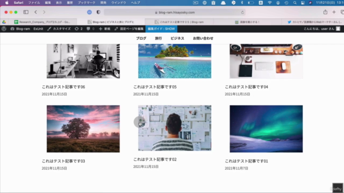Open Bluetooth status in menu bar
344x193 pixels.
click(242, 3)
